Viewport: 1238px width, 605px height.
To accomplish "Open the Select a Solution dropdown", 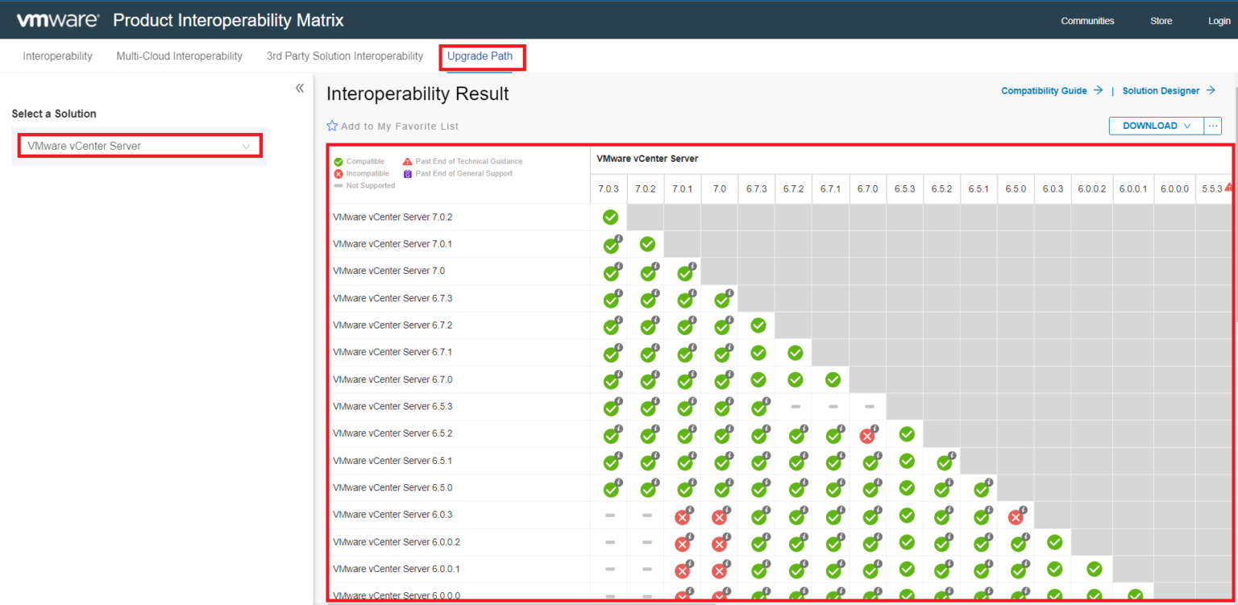I will pyautogui.click(x=139, y=145).
